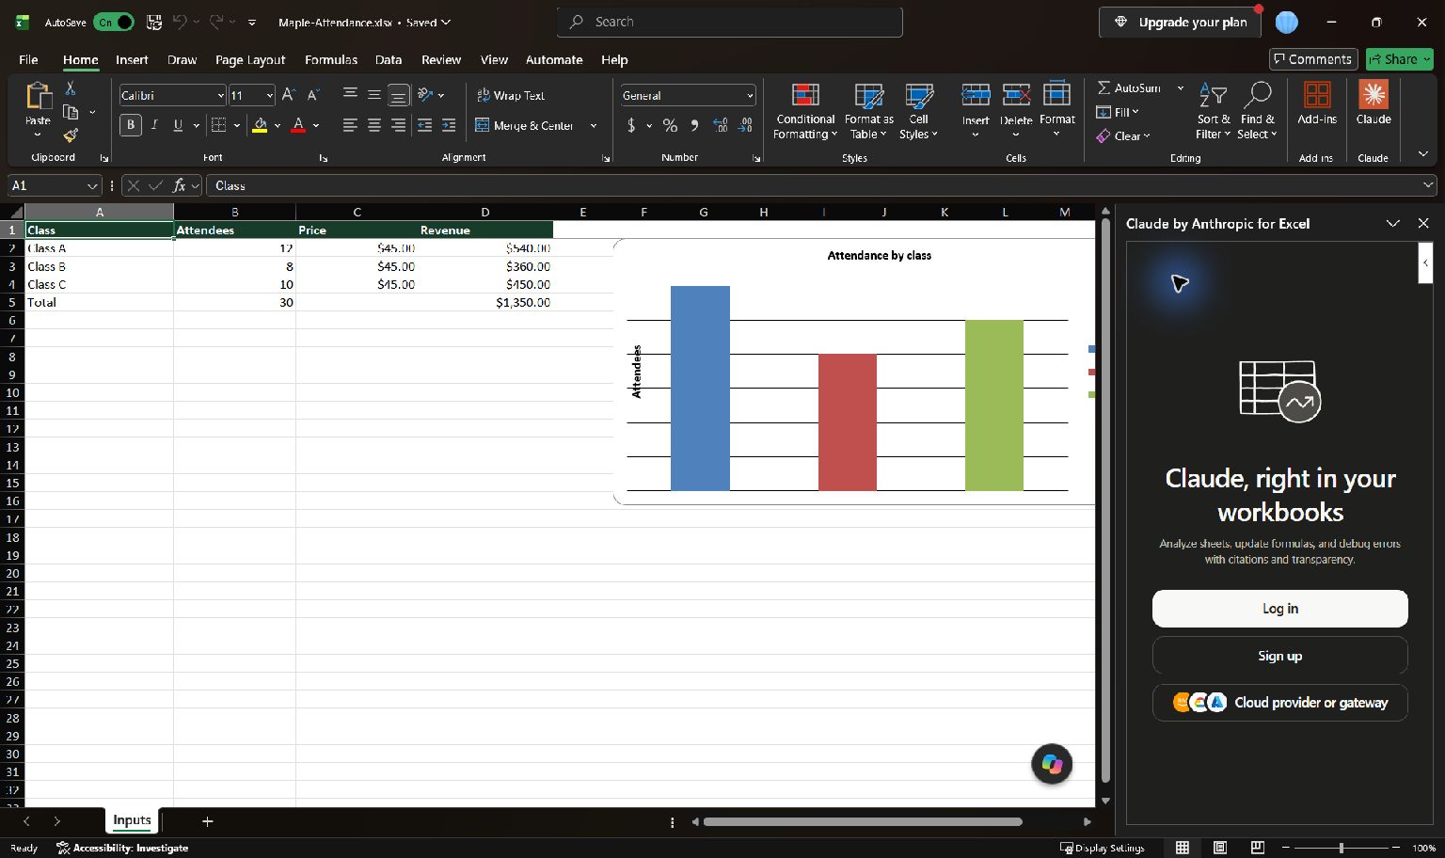Toggle AutoSave switch off
The width and height of the screenshot is (1445, 858).
click(114, 22)
